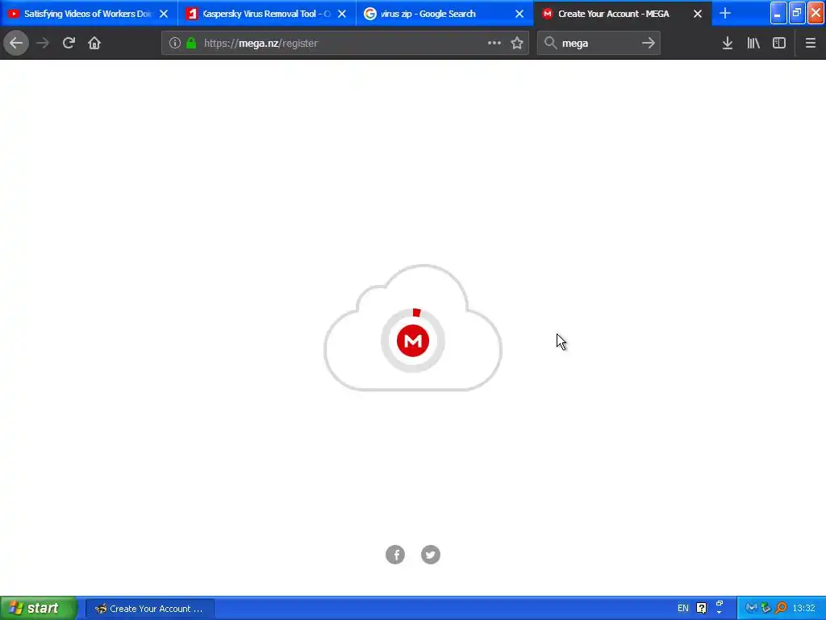Screen dimensions: 826x620
Task: Click the system clock showing 13:32
Action: pyautogui.click(x=804, y=609)
